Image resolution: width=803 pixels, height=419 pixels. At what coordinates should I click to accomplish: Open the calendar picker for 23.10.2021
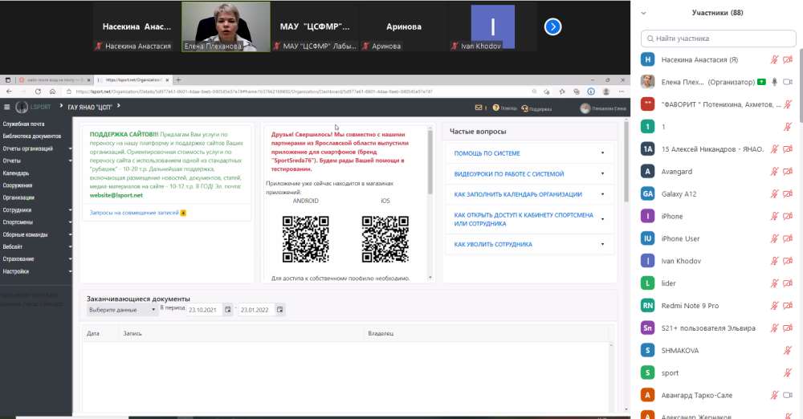point(228,309)
